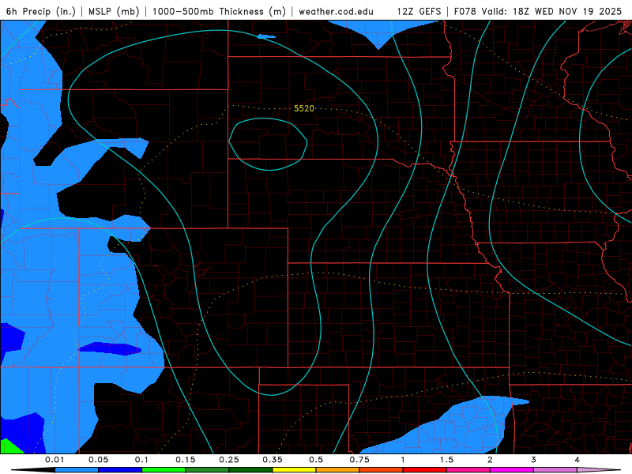The height and width of the screenshot is (474, 632).
Task: Click the '0.05' legend value
Action: click(98, 460)
